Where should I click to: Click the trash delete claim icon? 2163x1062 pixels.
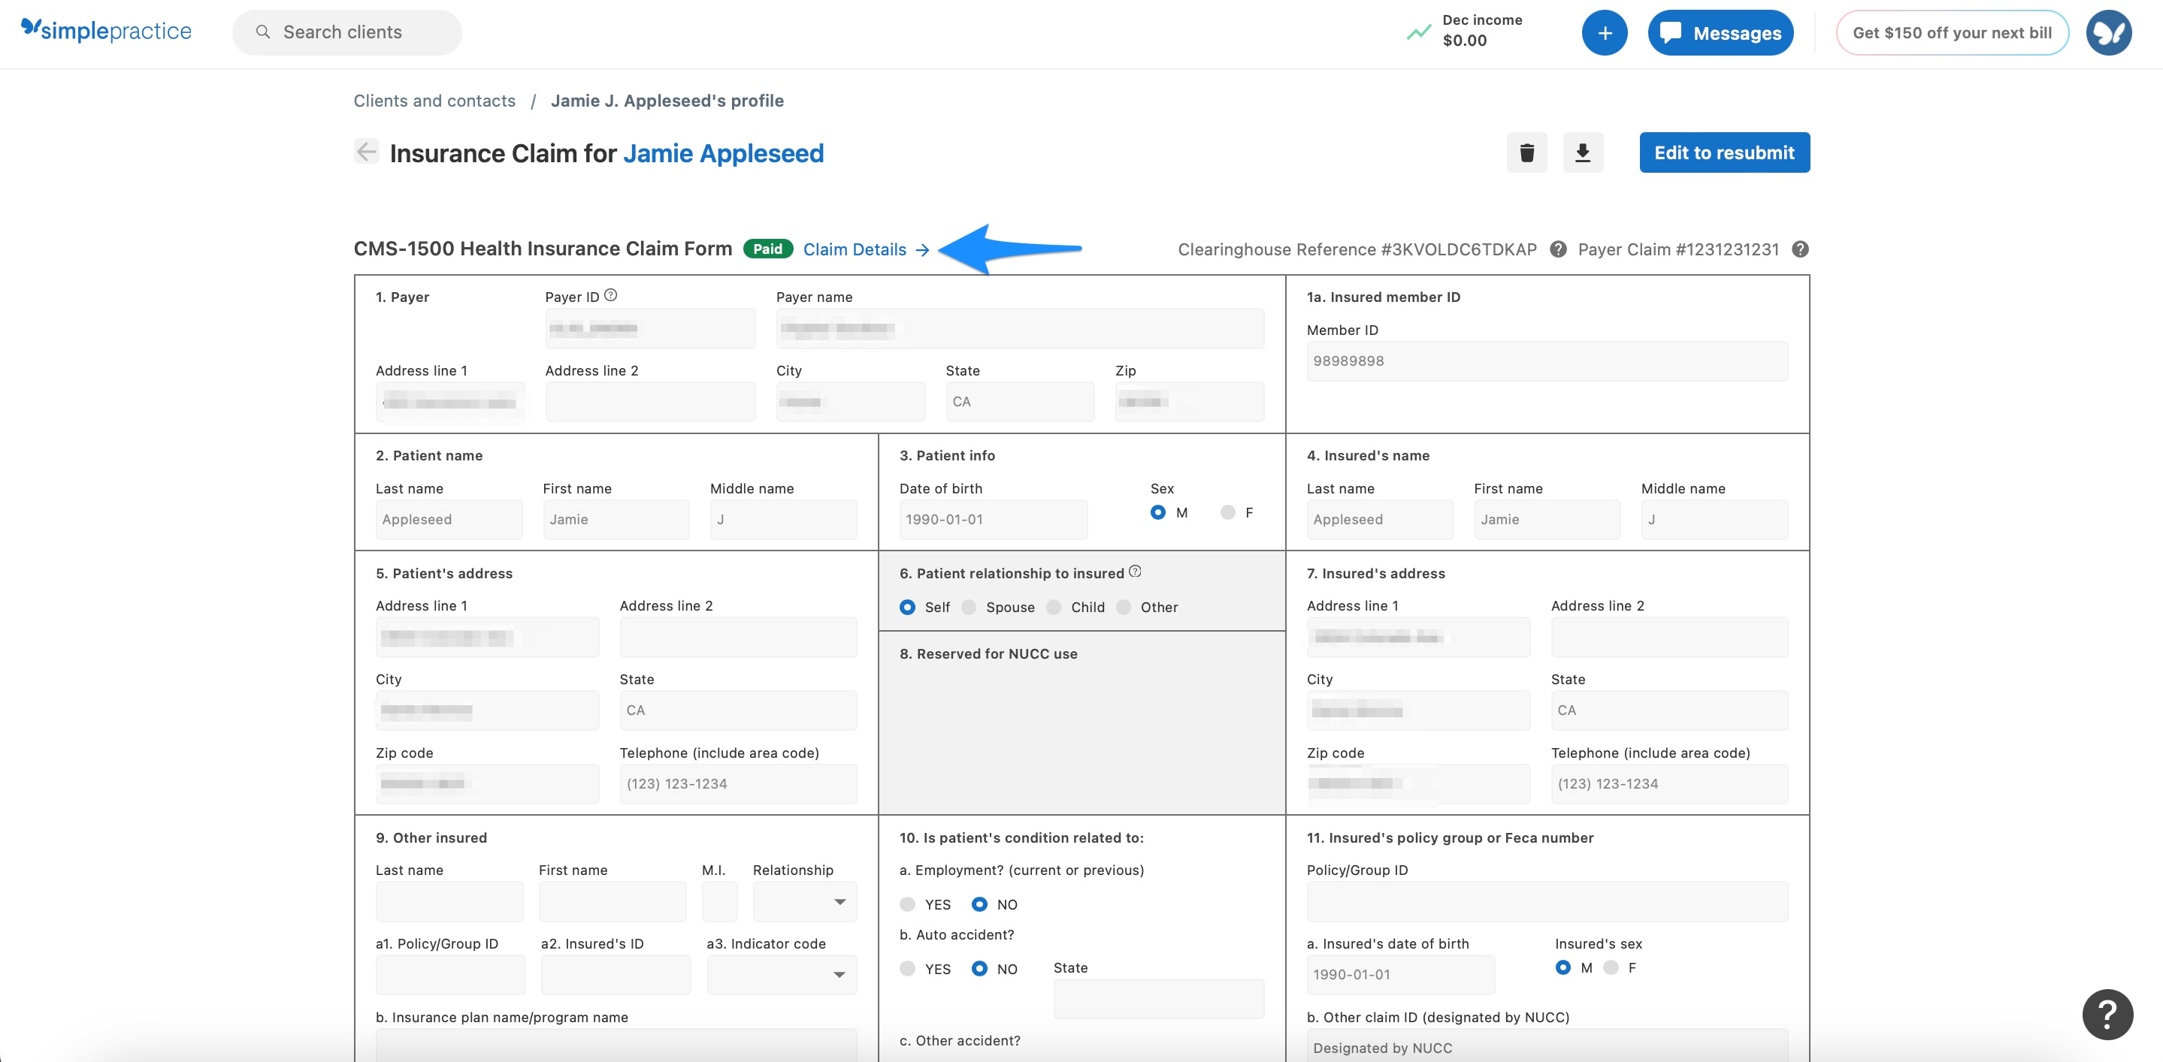pos(1526,152)
